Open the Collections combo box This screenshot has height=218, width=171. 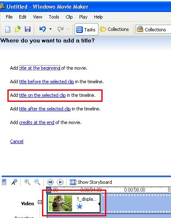tap(153, 29)
